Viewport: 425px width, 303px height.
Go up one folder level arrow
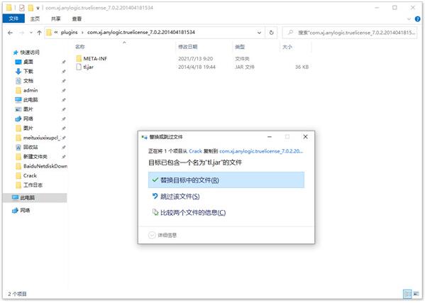click(x=39, y=33)
